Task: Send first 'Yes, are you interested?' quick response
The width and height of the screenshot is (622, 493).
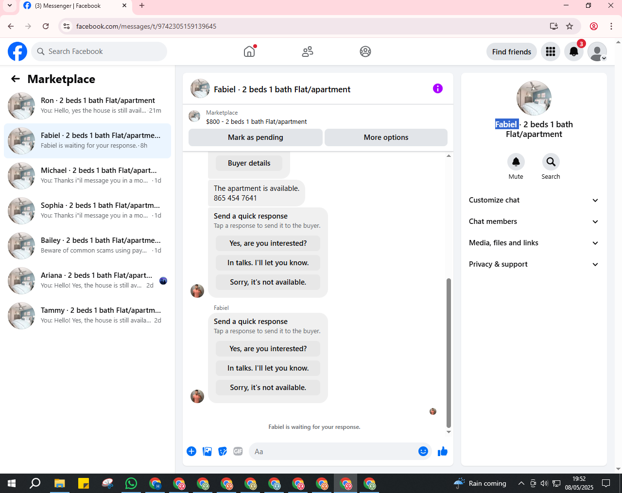Action: coord(268,243)
